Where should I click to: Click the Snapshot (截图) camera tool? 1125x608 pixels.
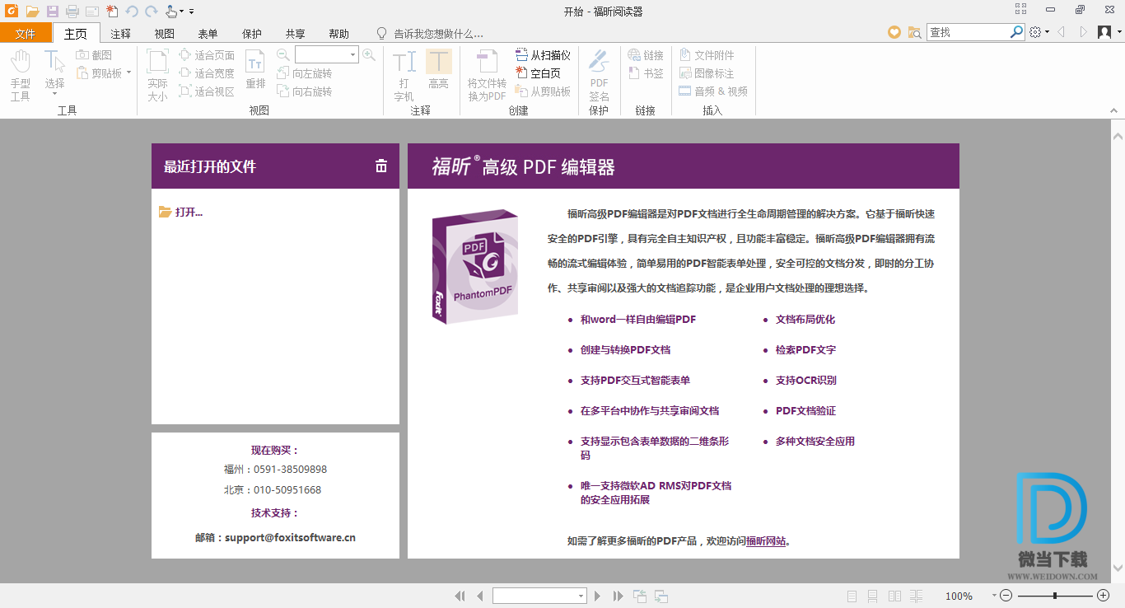94,55
